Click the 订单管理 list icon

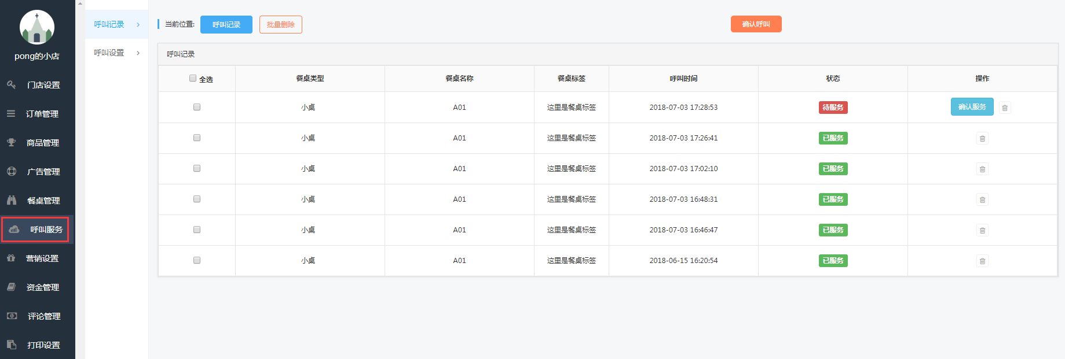click(11, 114)
